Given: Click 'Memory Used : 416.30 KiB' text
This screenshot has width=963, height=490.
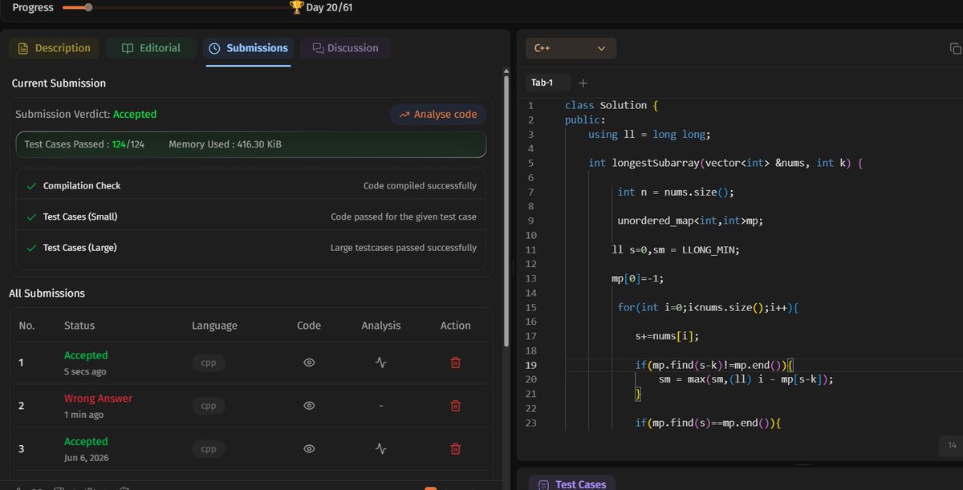Looking at the screenshot, I should [x=225, y=144].
